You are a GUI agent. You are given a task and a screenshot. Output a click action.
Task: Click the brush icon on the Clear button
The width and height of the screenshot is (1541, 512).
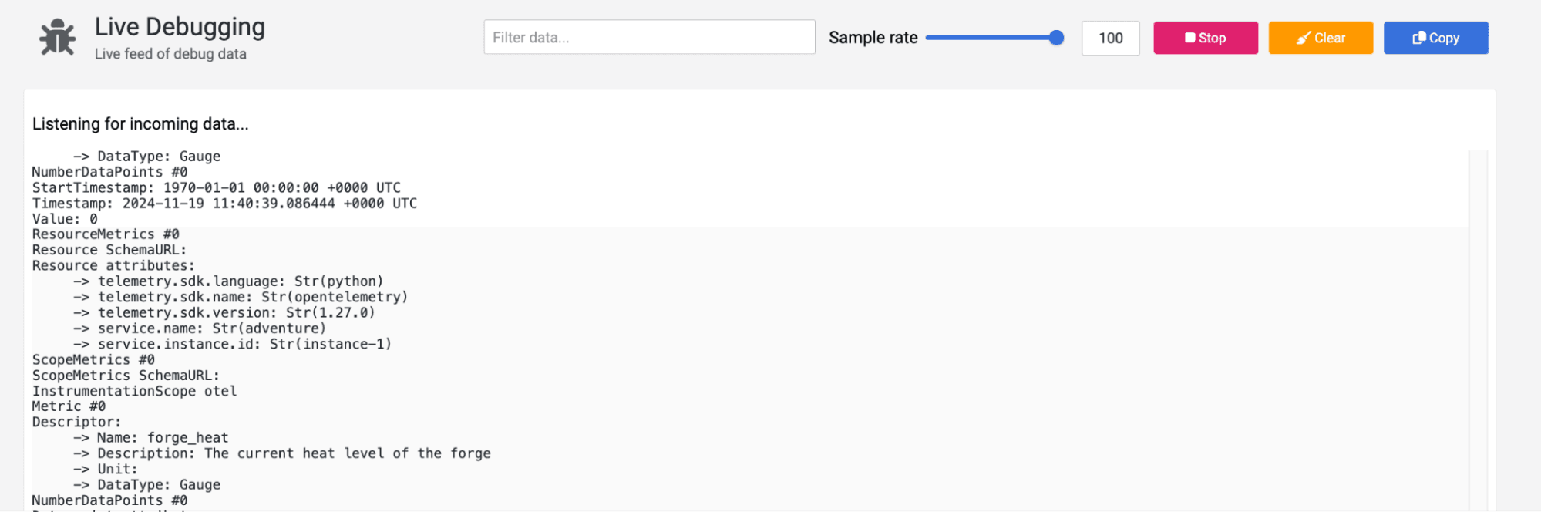[x=1303, y=37]
